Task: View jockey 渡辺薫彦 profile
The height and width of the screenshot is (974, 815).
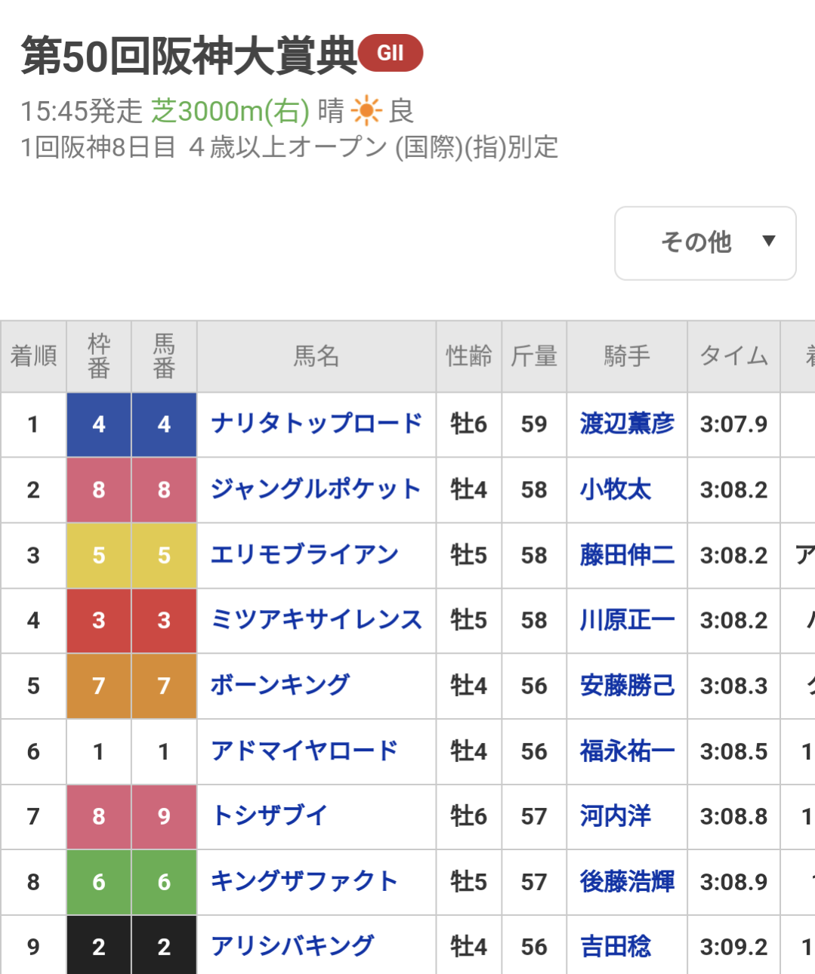Action: [x=626, y=424]
